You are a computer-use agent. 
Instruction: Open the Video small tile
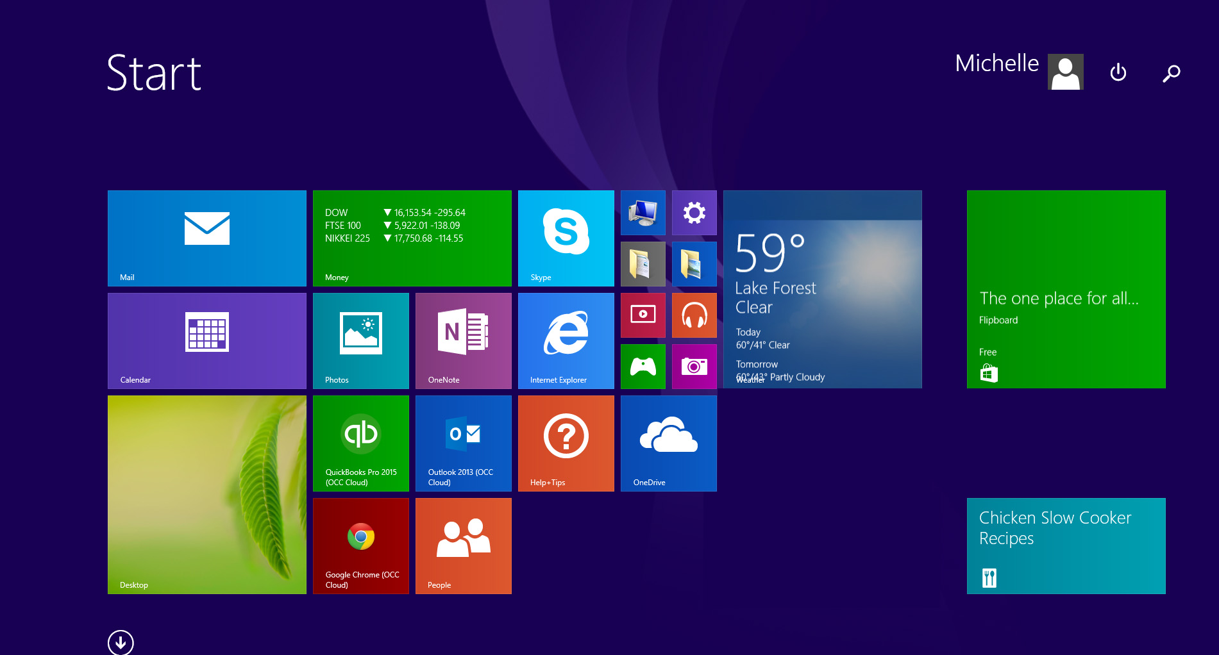(x=643, y=315)
